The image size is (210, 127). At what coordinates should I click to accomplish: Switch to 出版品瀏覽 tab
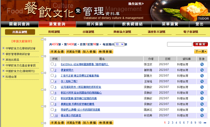coord(20,32)
